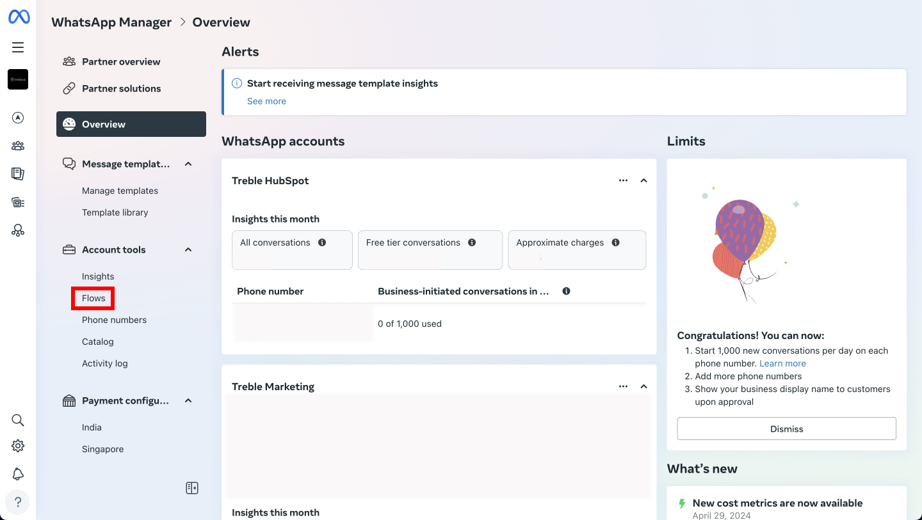The image size is (922, 520).
Task: Open the people icon in left rail
Action: [x=18, y=146]
